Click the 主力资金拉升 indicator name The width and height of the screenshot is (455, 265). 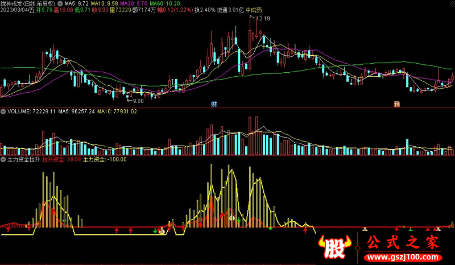23,159
